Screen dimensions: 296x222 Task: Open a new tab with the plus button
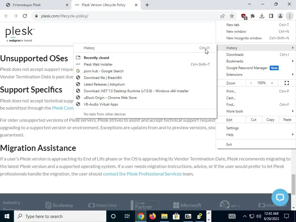[147, 5]
